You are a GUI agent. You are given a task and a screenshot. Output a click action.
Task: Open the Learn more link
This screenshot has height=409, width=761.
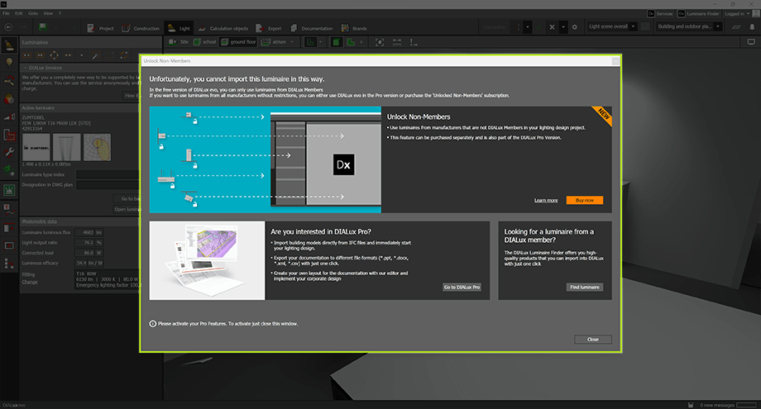coord(545,200)
